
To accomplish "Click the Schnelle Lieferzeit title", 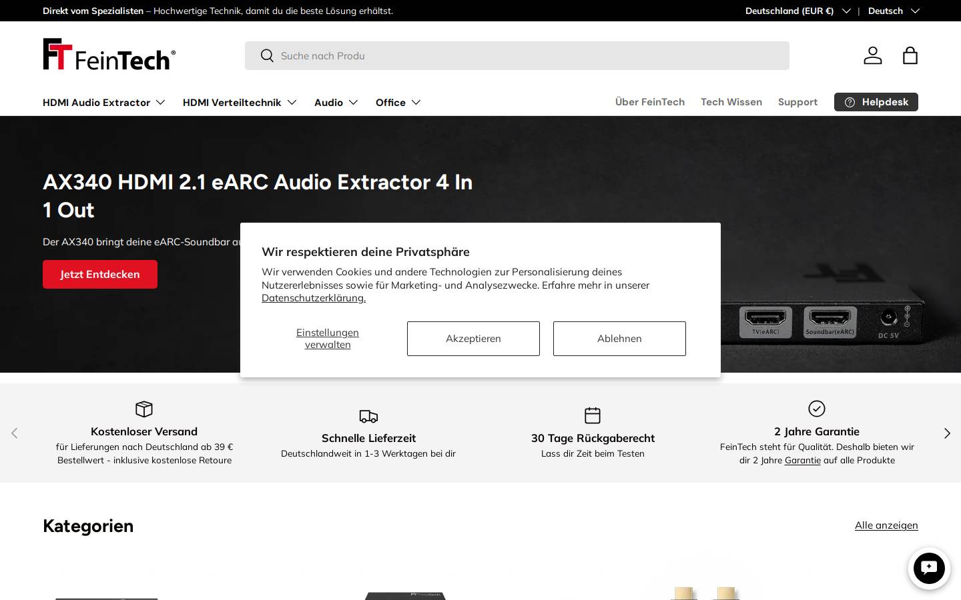I will point(368,438).
